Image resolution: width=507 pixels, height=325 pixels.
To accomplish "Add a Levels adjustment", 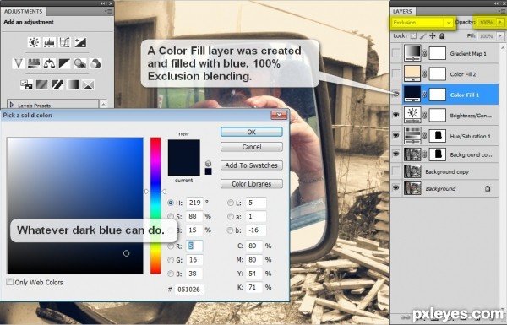I will click(x=49, y=42).
